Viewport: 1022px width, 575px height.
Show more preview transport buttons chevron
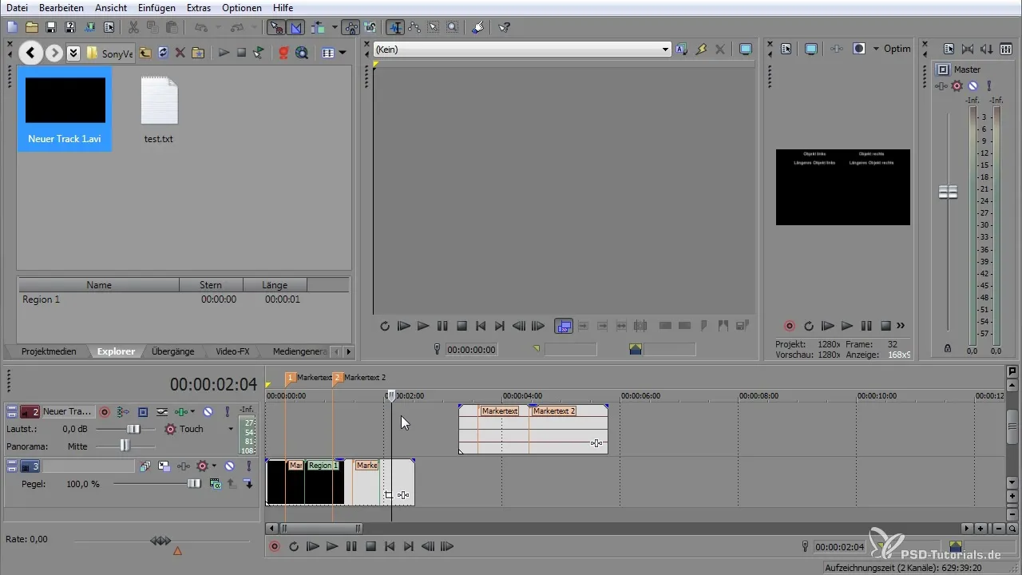[x=901, y=326]
